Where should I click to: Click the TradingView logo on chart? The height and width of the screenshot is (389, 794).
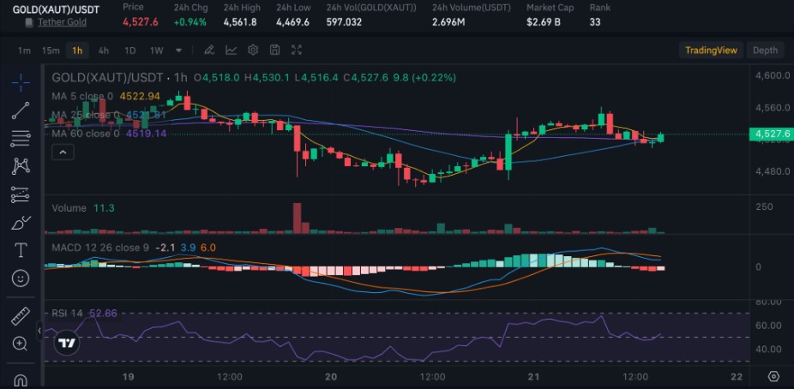[66, 344]
